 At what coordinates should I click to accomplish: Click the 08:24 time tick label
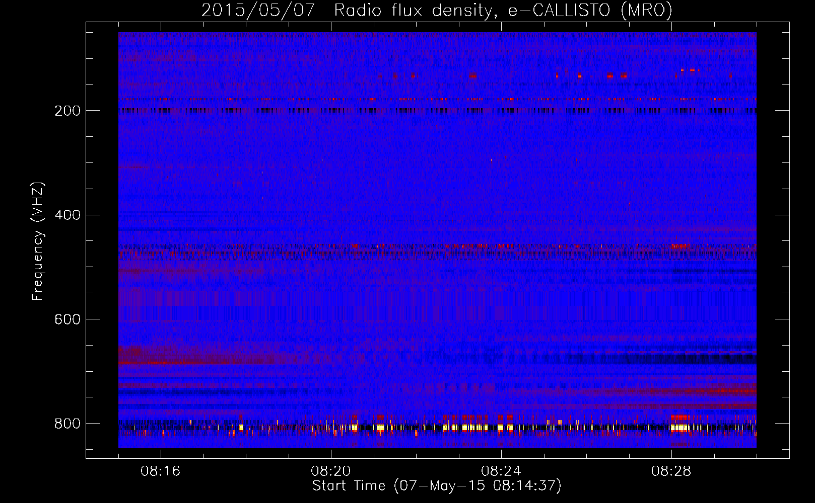[501, 471]
